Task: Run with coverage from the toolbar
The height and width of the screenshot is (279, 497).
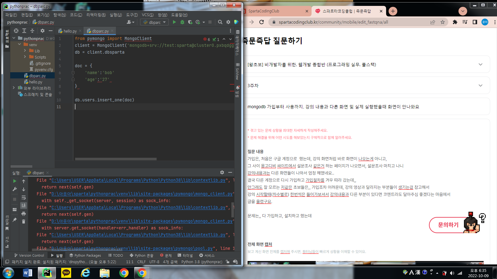Action: (190, 22)
